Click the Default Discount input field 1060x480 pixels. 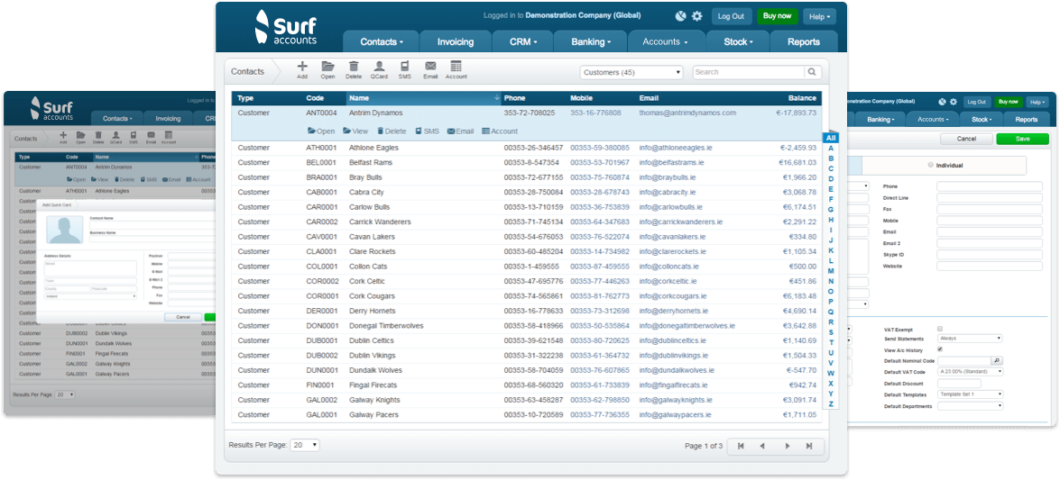point(959,384)
